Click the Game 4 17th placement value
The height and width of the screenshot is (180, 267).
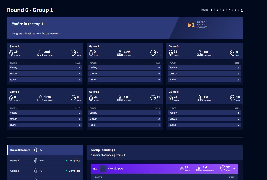(x=48, y=97)
